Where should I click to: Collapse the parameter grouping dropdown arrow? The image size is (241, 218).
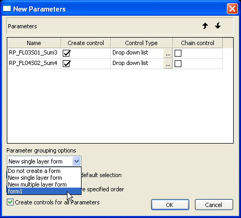[76, 161]
